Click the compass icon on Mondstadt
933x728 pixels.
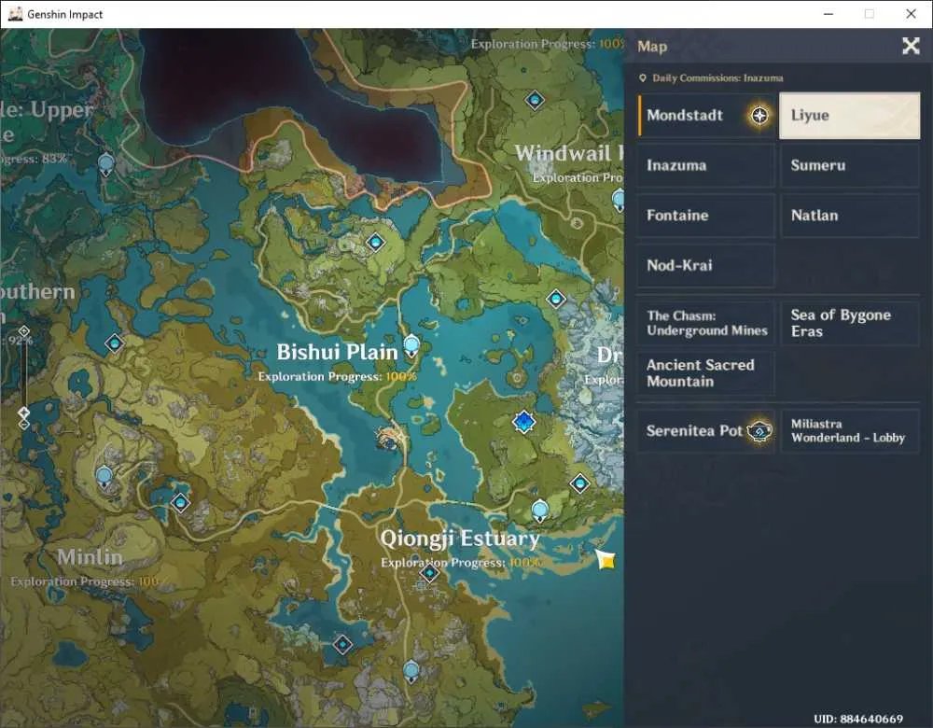tap(759, 116)
